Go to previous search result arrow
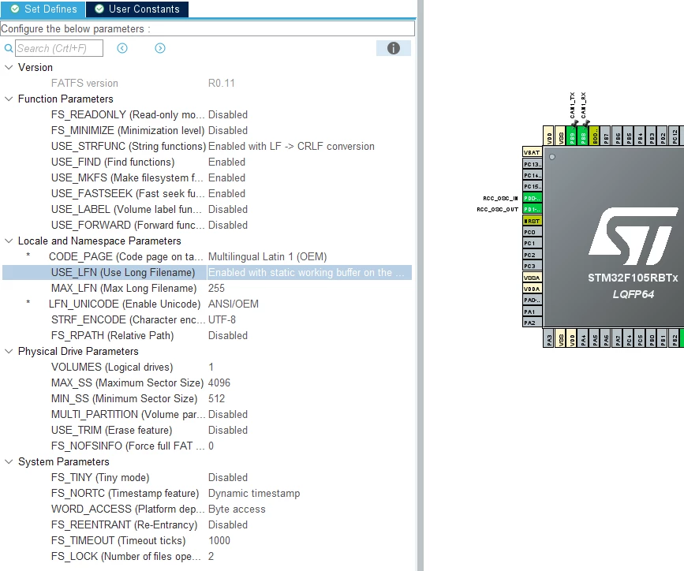684x571 pixels. pos(122,48)
